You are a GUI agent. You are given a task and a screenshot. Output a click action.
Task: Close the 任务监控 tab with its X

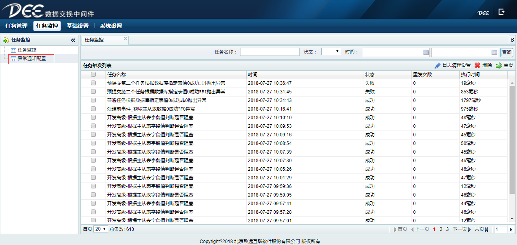[x=126, y=39]
